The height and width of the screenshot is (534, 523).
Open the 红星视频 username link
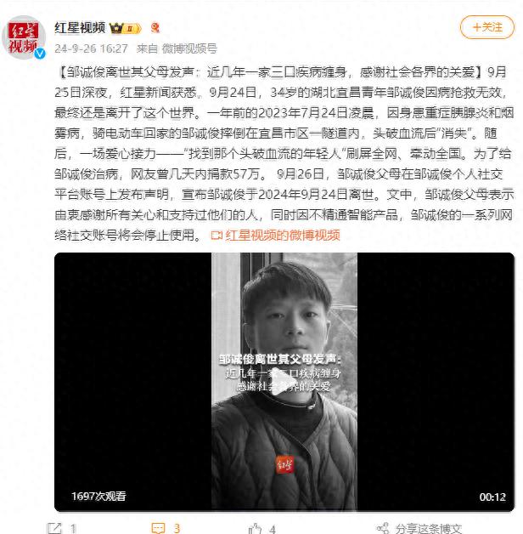tap(80, 27)
